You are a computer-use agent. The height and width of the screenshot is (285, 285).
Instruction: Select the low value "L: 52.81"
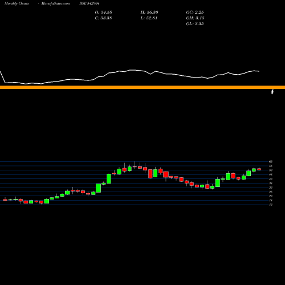click(149, 18)
